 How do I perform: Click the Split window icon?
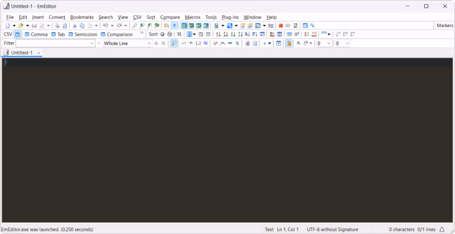click(305, 25)
